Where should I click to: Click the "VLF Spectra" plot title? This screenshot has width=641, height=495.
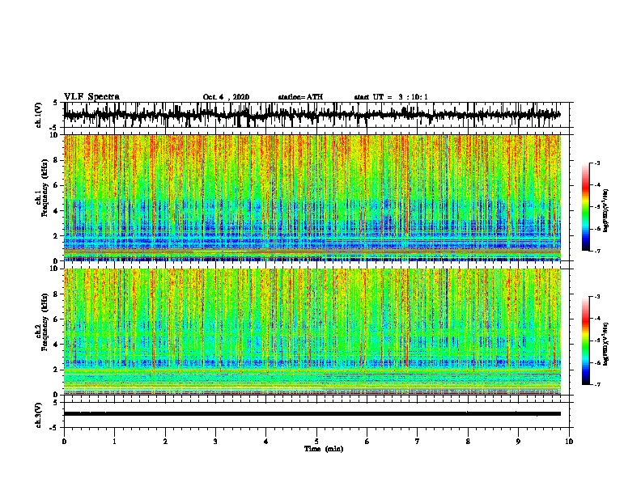tap(91, 97)
